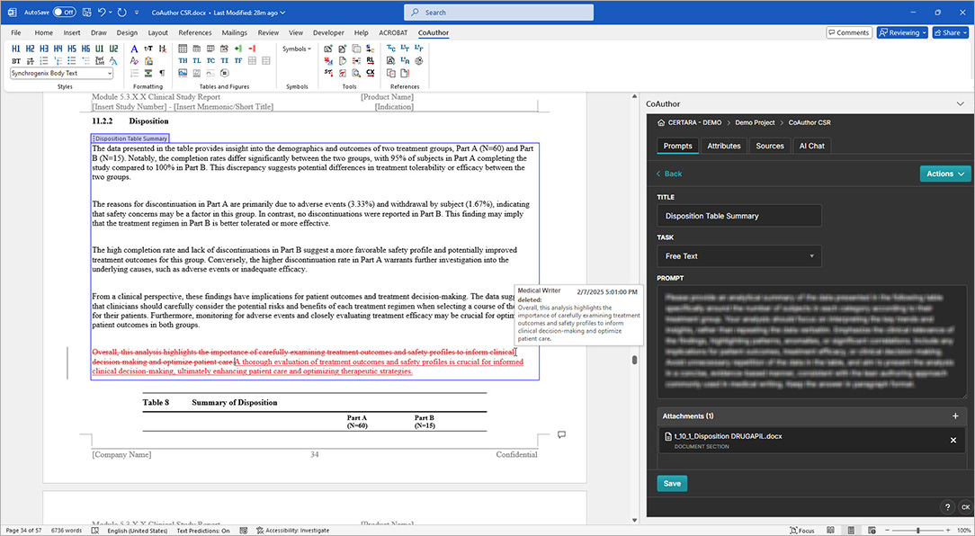Click the comment balloon icon near the page margin
The height and width of the screenshot is (536, 975).
(x=561, y=434)
